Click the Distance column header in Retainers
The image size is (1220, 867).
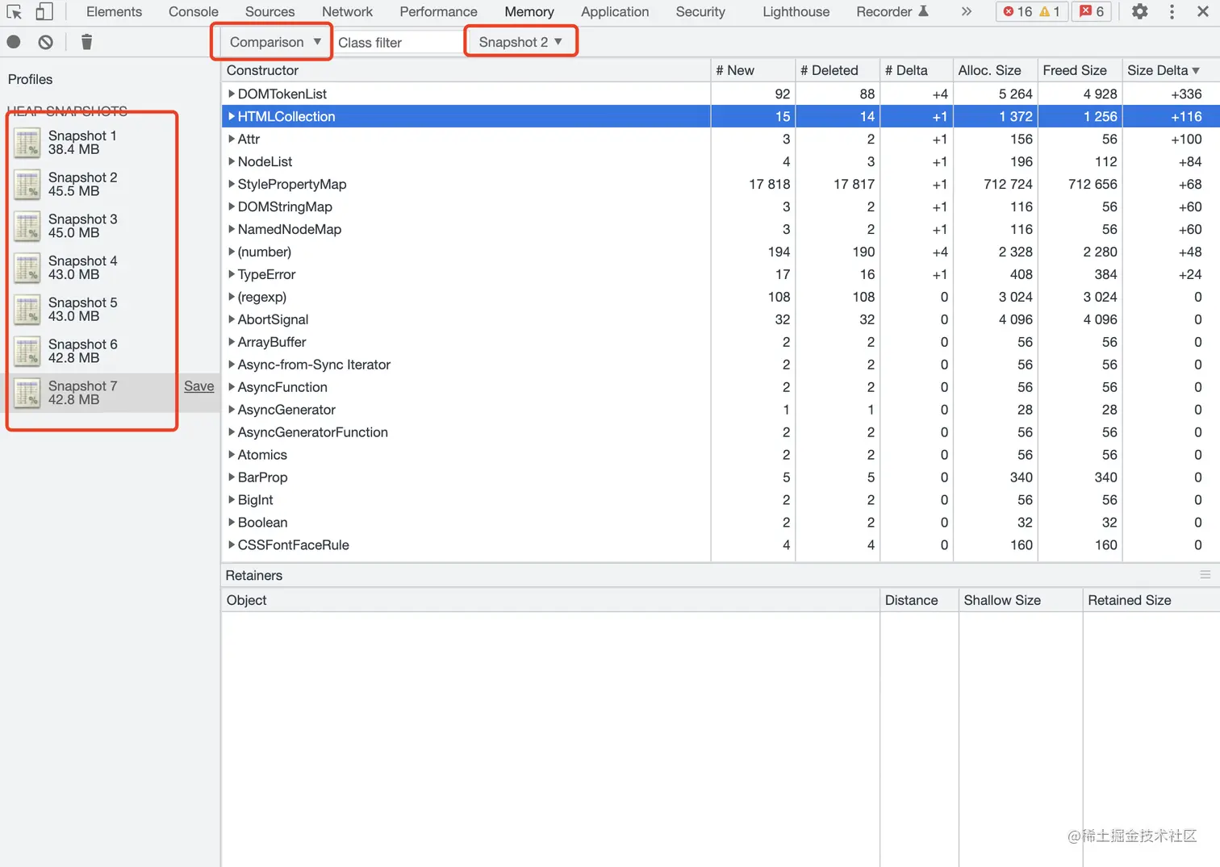tap(919, 600)
